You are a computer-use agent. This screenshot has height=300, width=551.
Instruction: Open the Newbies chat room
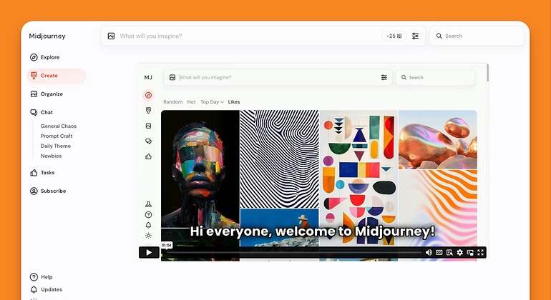[51, 156]
